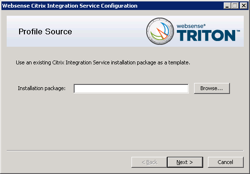Viewport: 250px width, 174px height.
Task: Click the TM trademark symbol beside TRITON
Action: [x=239, y=31]
